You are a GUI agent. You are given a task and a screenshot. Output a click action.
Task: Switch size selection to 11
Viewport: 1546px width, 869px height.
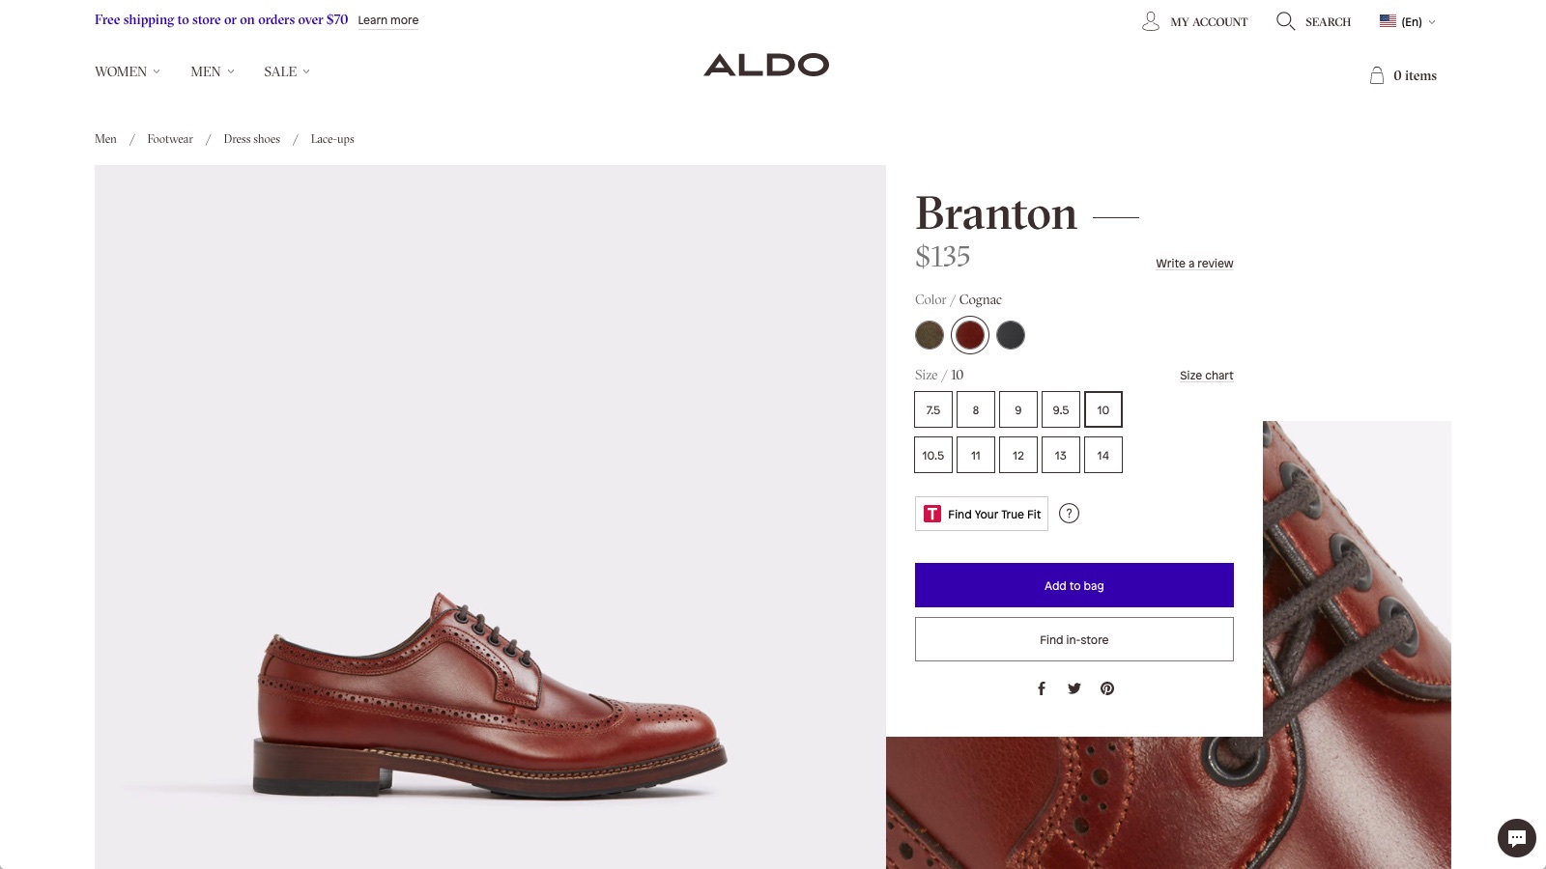[975, 455]
